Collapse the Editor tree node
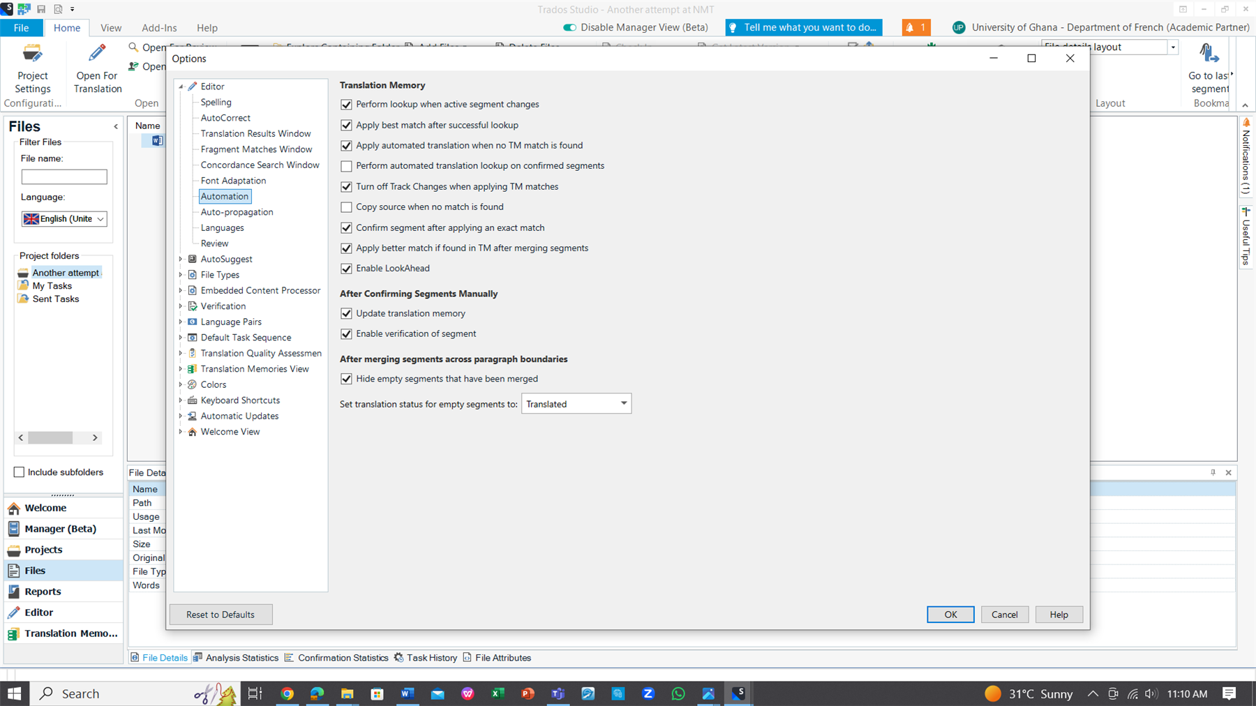 click(x=181, y=87)
